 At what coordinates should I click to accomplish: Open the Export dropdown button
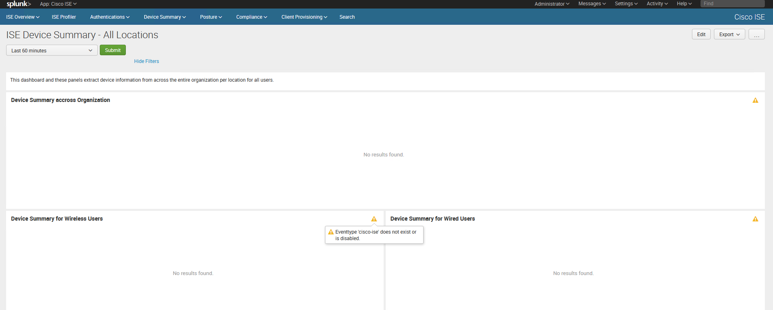729,35
